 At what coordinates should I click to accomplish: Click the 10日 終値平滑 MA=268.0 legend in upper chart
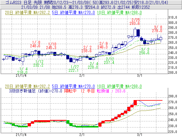point(119,13)
